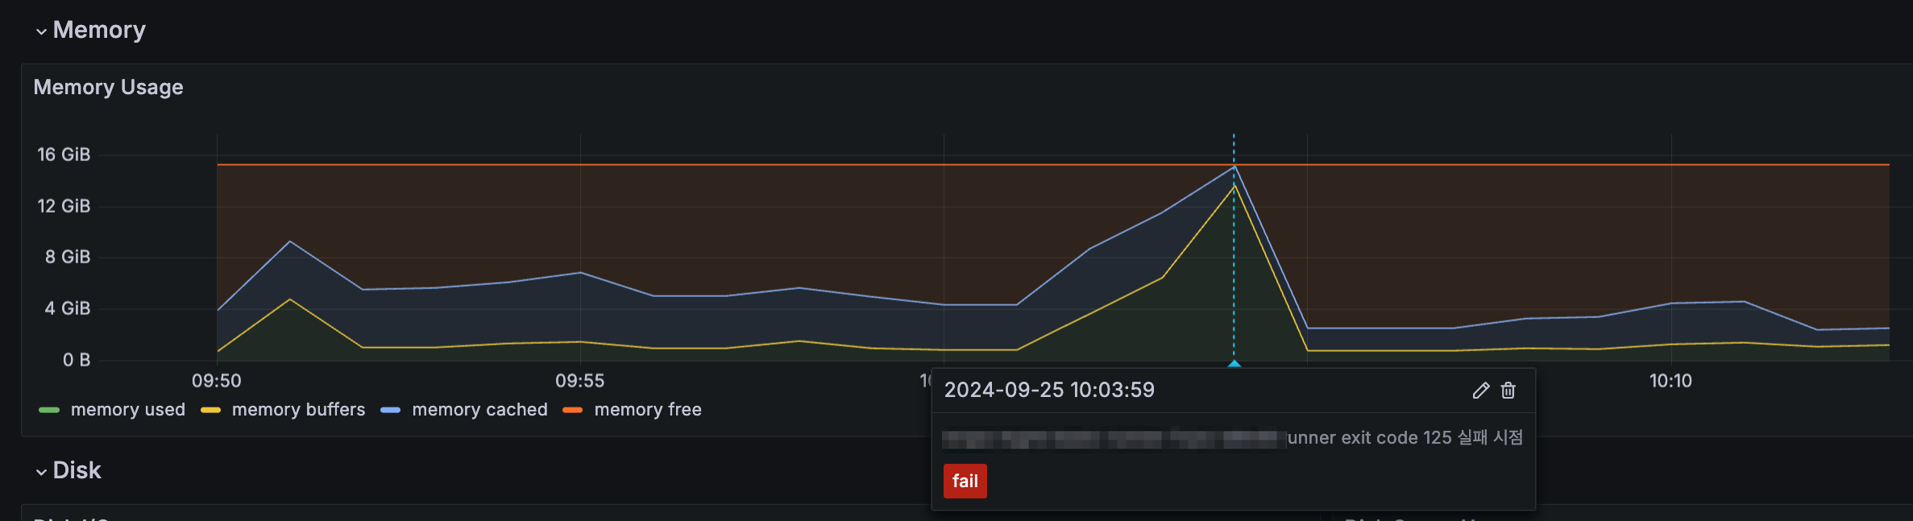Toggle the memory buffers series label

(298, 410)
